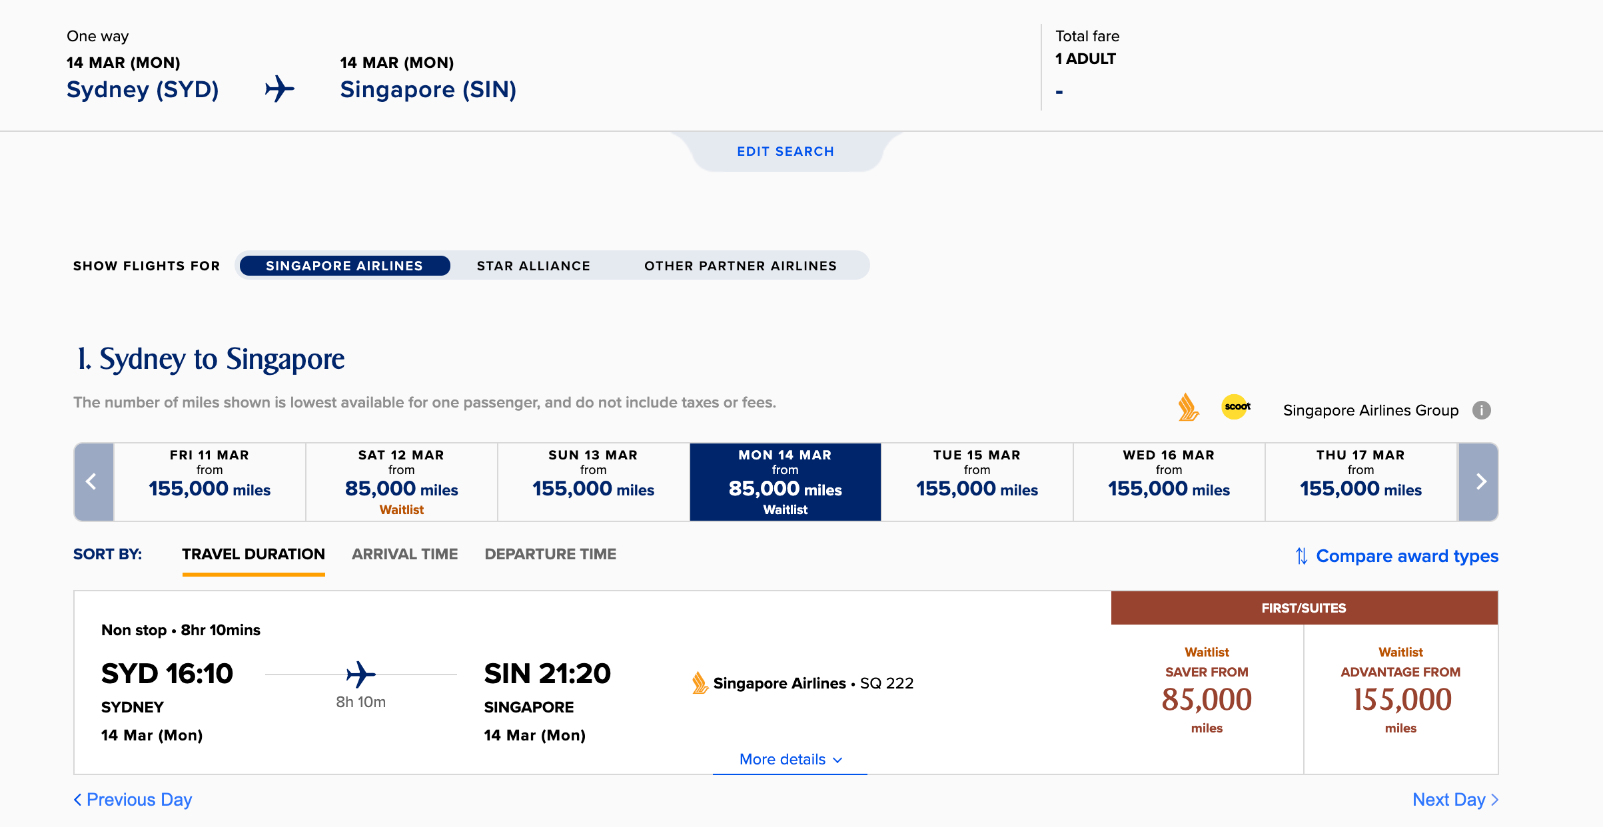Click the Singapore Airlines logo icon in legend

(x=1188, y=408)
